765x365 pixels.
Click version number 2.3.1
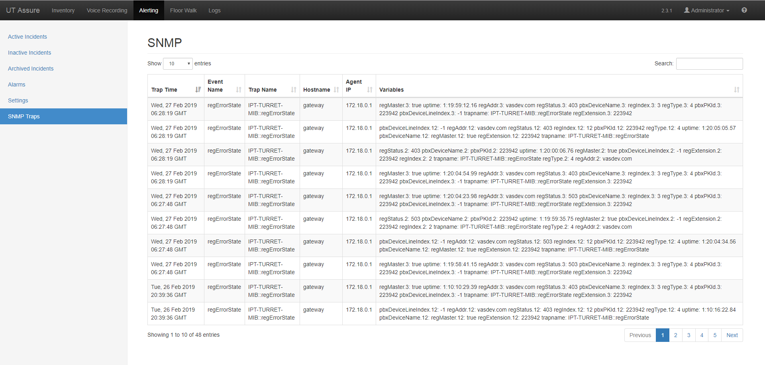667,10
